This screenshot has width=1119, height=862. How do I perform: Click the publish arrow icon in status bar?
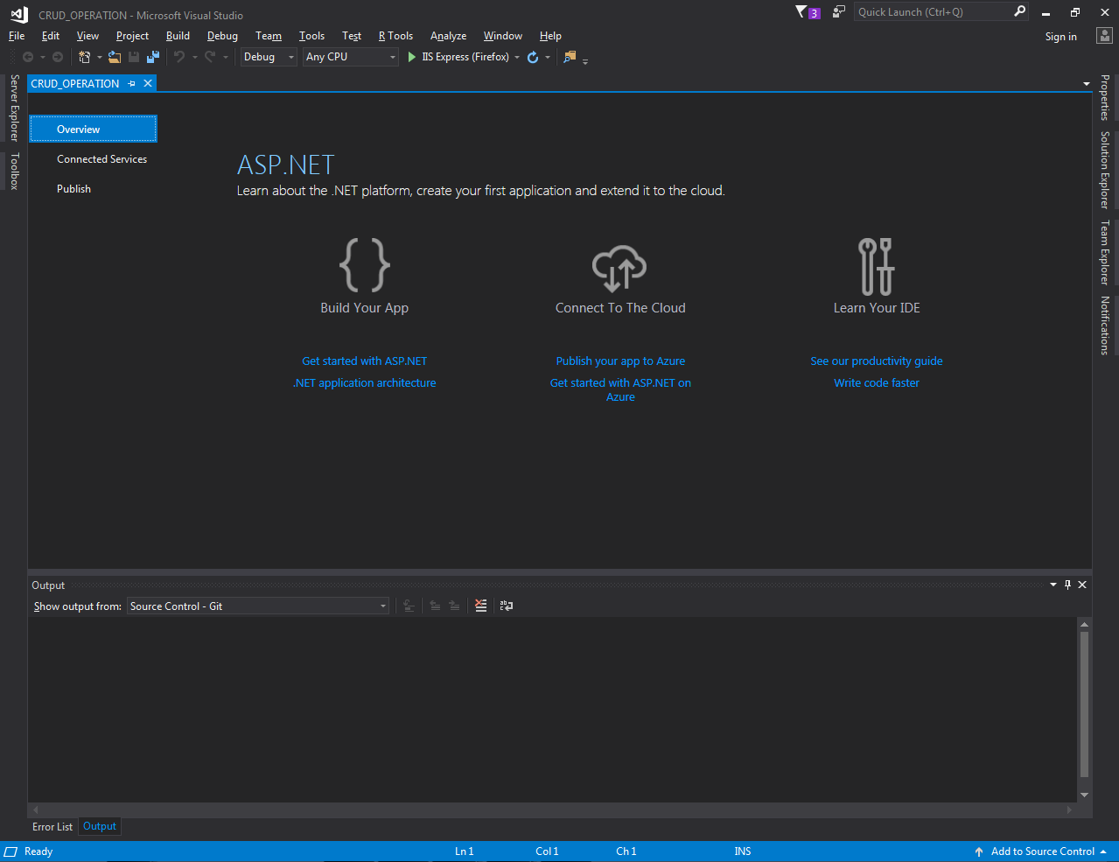pyautogui.click(x=979, y=851)
